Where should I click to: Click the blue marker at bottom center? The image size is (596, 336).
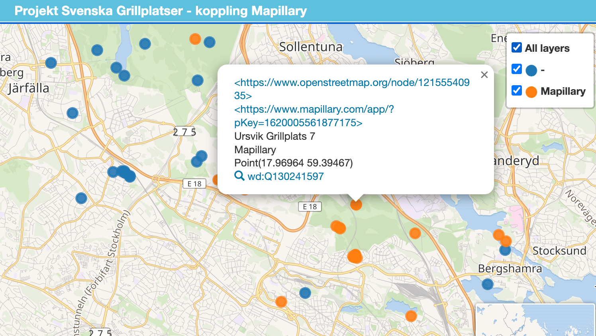point(305,293)
